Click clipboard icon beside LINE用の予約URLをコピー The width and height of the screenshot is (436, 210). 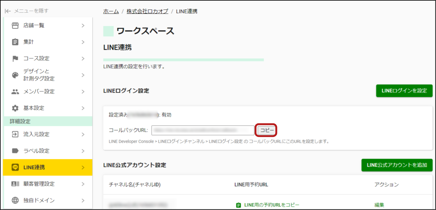(x=238, y=205)
